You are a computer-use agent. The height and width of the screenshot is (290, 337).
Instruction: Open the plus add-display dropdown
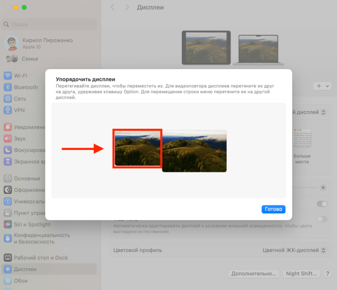pos(322,86)
